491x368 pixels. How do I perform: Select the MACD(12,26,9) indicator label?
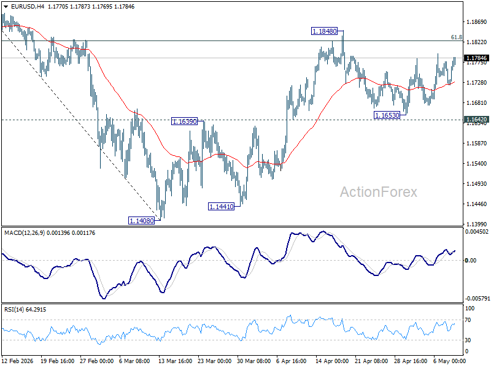tap(25, 233)
